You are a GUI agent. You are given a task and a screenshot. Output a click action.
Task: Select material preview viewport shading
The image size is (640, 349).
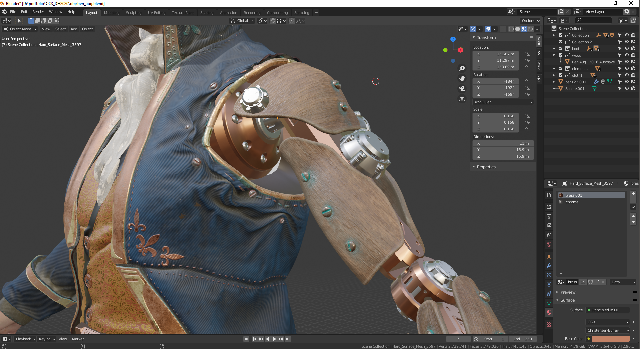pyautogui.click(x=524, y=29)
